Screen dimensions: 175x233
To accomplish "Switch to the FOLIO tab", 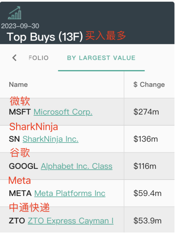I will click(39, 58).
